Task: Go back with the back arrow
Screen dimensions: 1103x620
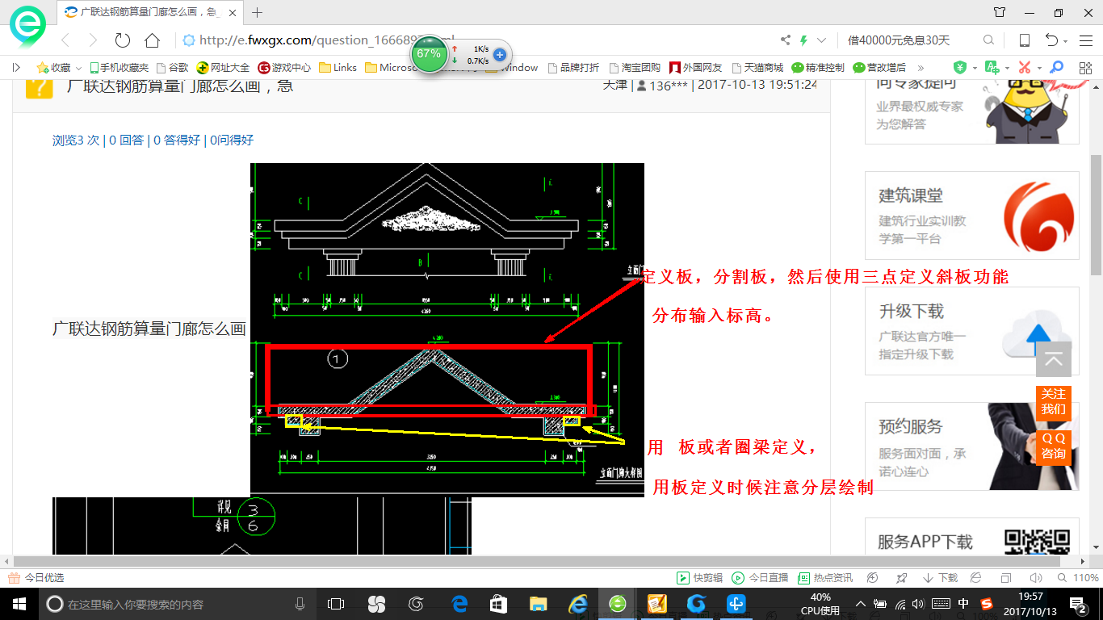Action: [66, 40]
